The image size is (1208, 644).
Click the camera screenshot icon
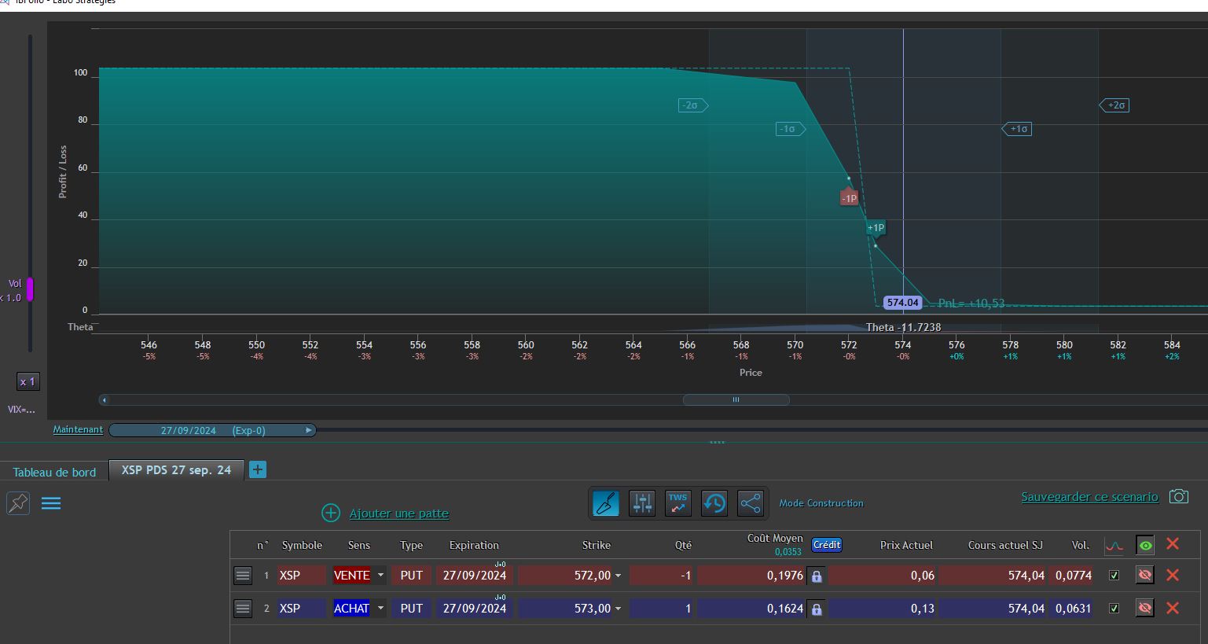click(1178, 496)
